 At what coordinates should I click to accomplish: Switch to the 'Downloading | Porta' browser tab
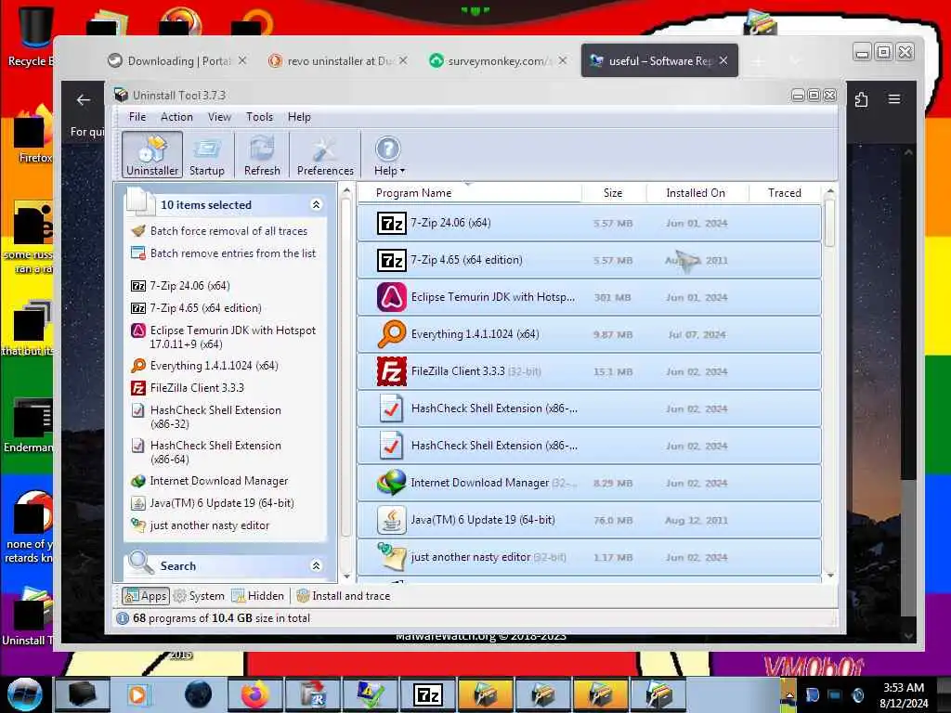[176, 60]
